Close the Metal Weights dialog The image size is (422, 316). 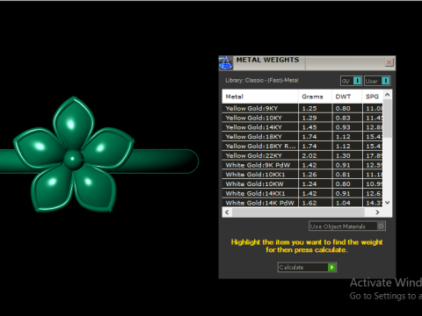389,62
